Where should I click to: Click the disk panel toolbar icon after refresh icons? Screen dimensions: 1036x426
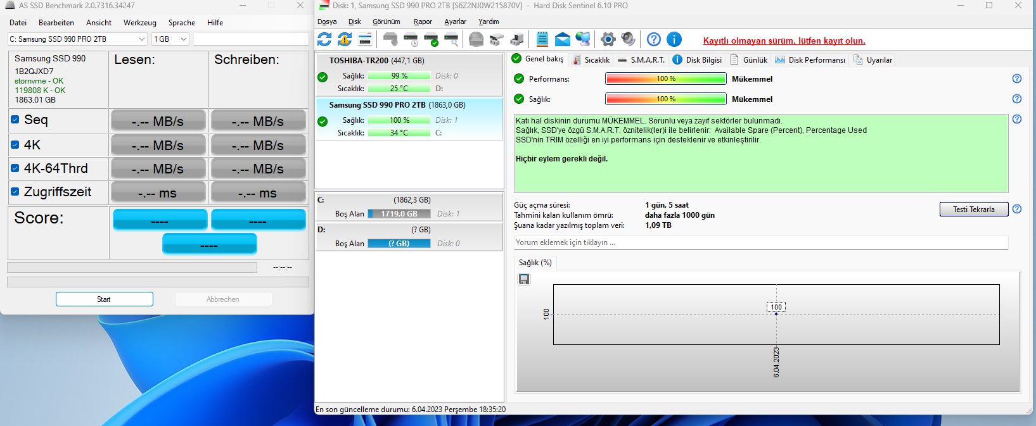(365, 39)
